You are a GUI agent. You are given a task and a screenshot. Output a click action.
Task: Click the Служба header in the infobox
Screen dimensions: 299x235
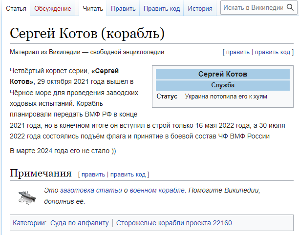click(222, 85)
